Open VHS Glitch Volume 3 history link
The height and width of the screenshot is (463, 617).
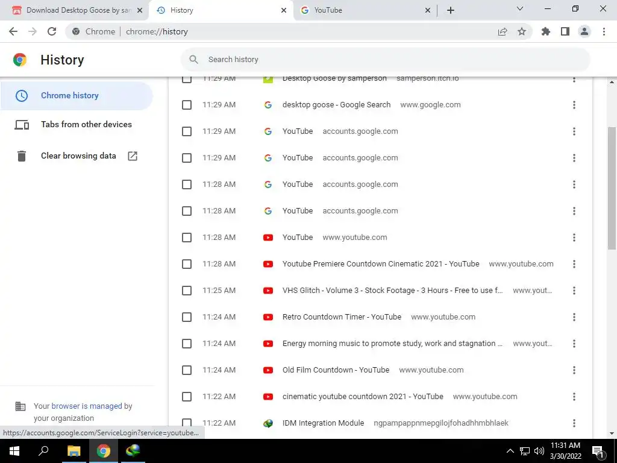click(x=393, y=291)
